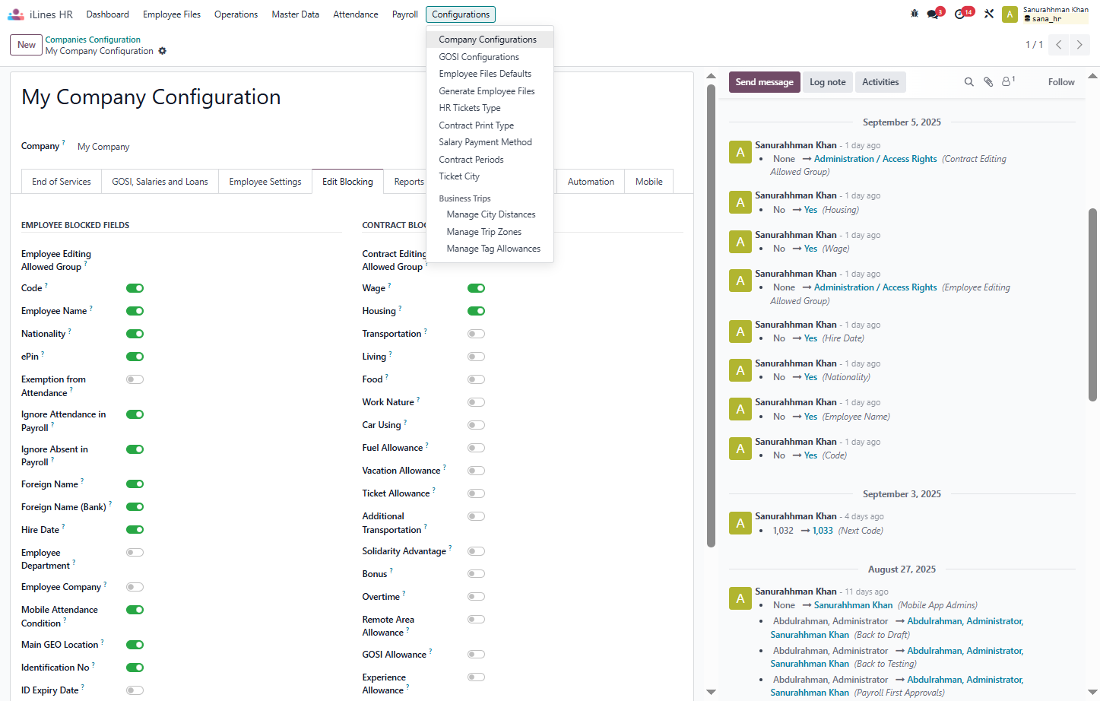Disable the Code blocked field toggle
1100x701 pixels.
tap(135, 288)
